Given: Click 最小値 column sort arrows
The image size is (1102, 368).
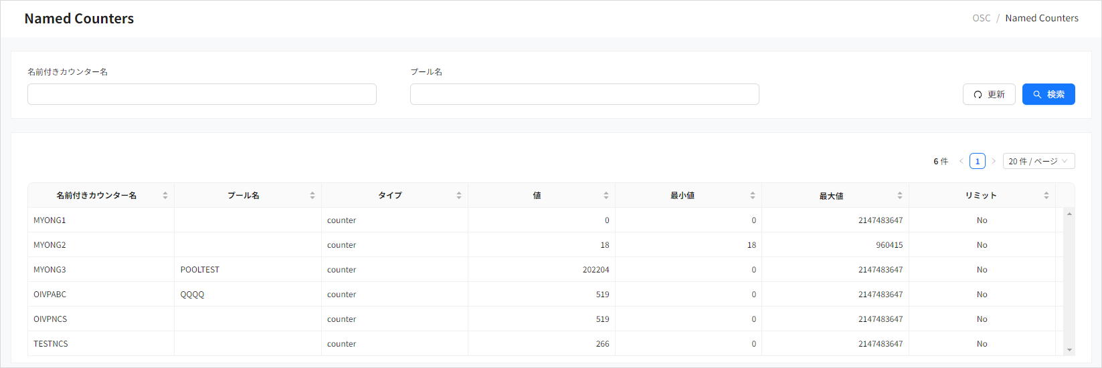Looking at the screenshot, I should (x=753, y=196).
